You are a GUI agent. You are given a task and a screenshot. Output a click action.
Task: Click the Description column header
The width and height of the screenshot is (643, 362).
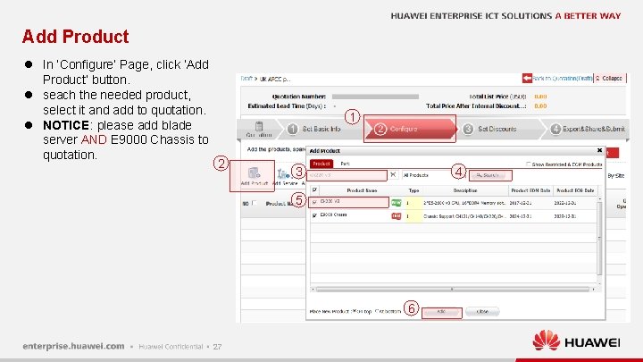coord(465,190)
